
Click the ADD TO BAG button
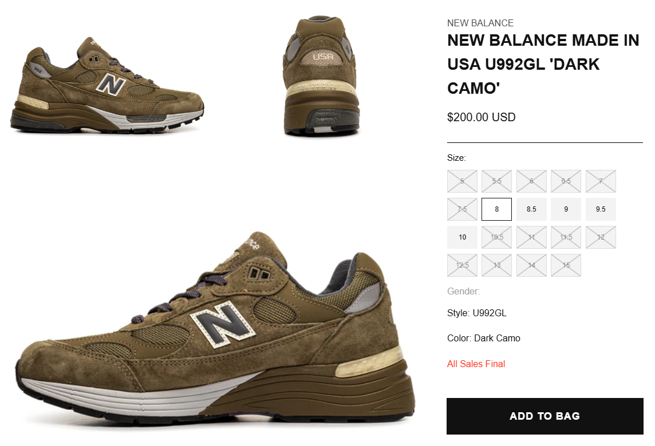tap(544, 416)
